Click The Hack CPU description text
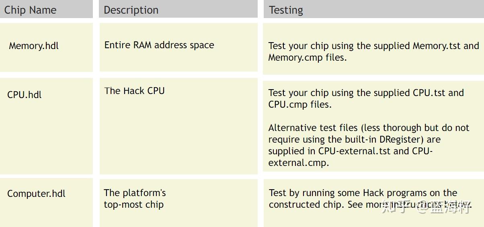 (135, 91)
